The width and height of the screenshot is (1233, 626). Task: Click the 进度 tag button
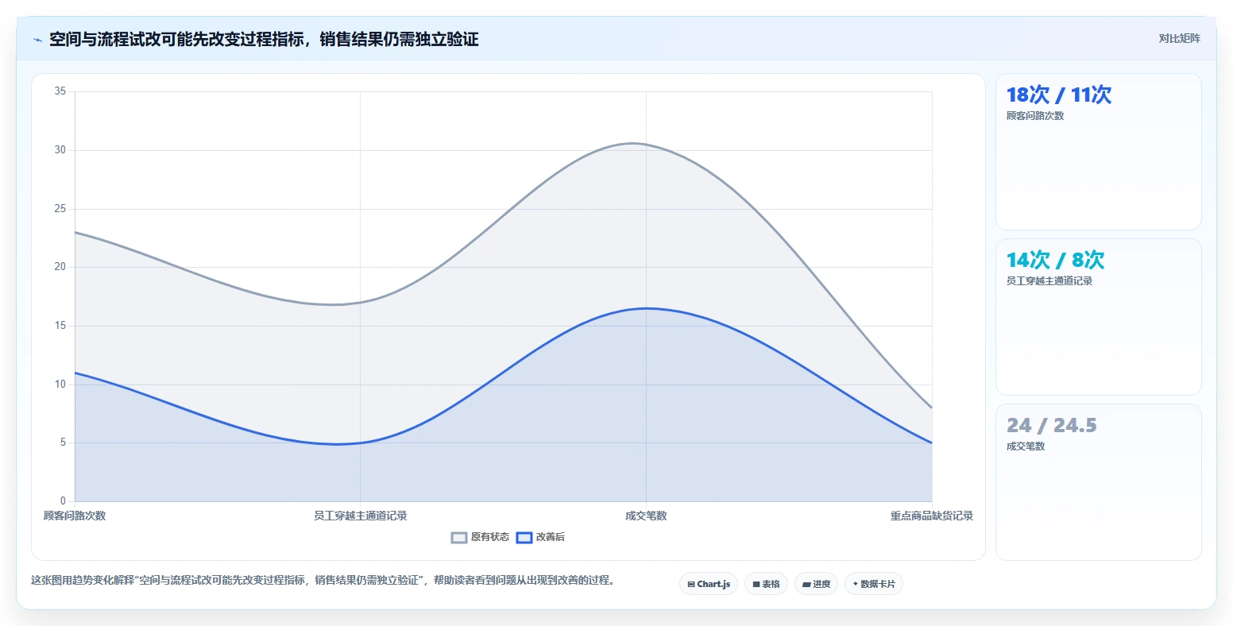[816, 584]
